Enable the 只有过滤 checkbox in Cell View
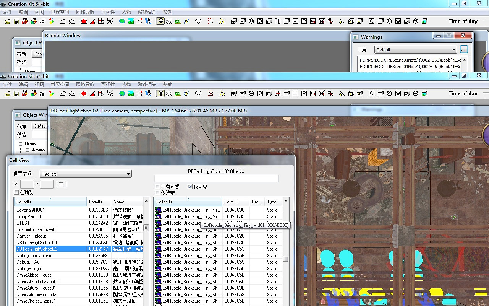The width and height of the screenshot is (489, 306). 158,187
